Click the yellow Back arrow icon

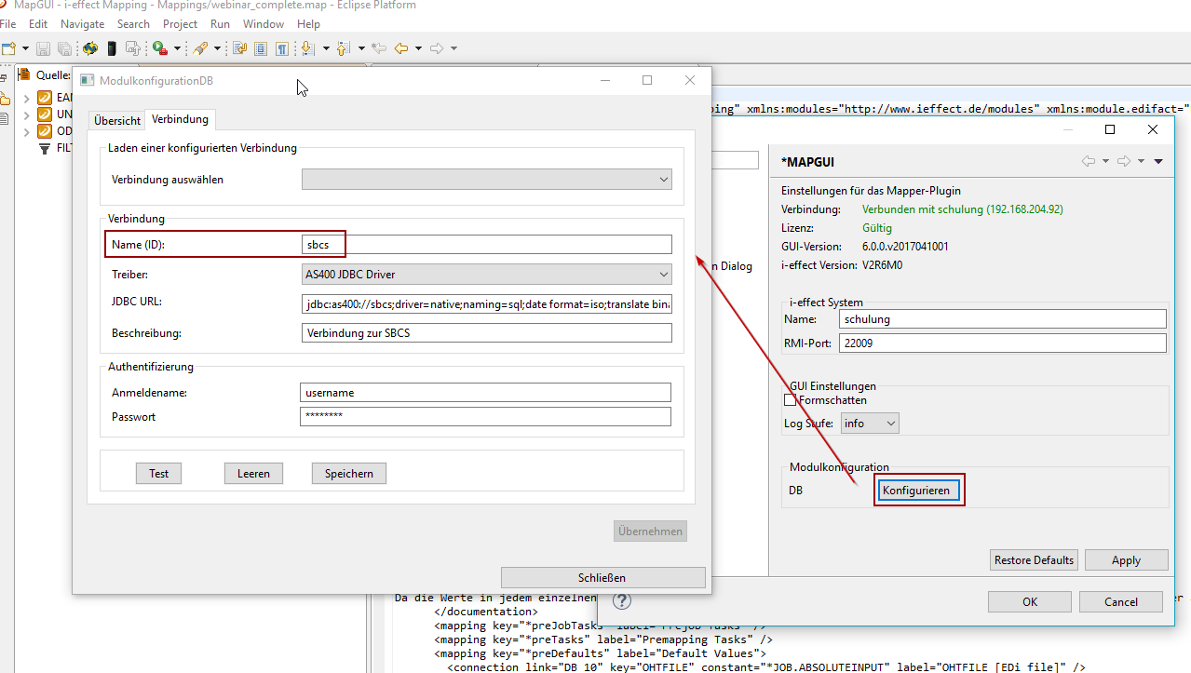(x=401, y=48)
